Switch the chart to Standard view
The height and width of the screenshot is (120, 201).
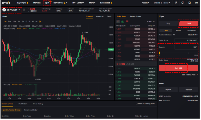[x=90, y=16]
